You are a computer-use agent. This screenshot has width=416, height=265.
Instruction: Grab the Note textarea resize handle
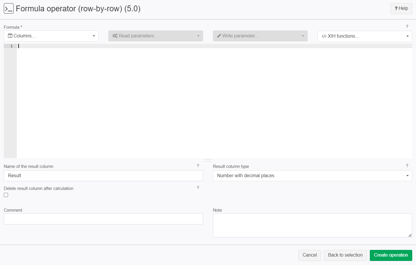[x=410, y=235]
